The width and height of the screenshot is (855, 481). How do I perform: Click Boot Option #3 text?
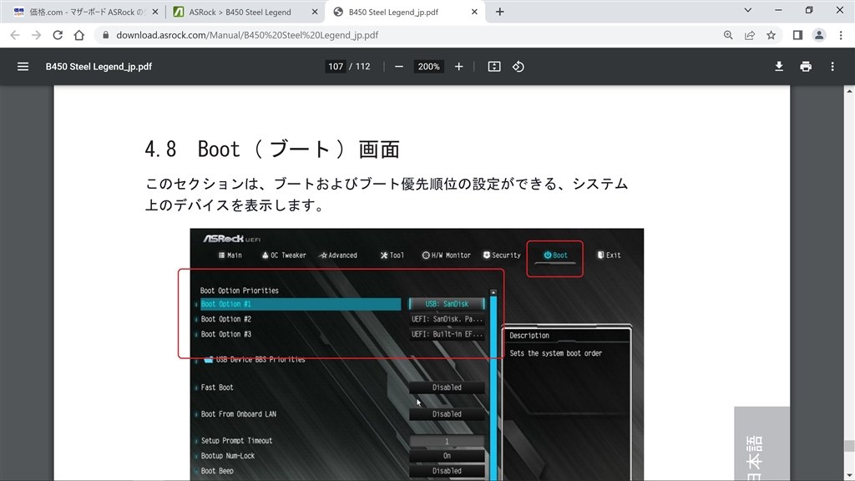(225, 334)
